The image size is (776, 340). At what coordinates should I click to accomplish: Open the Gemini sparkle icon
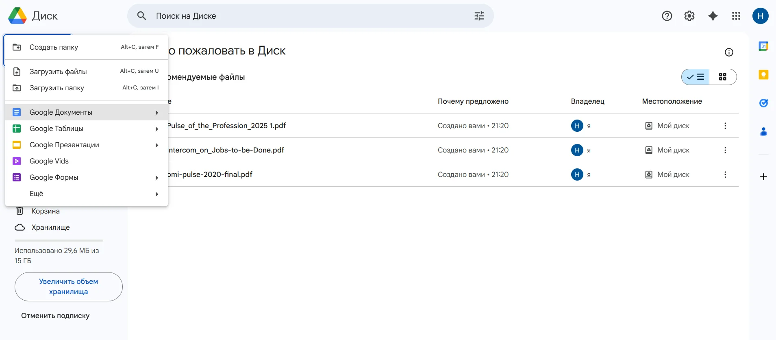click(x=713, y=16)
